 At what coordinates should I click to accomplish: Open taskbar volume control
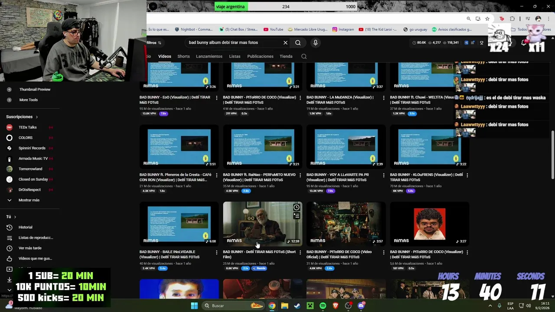(x=528, y=305)
